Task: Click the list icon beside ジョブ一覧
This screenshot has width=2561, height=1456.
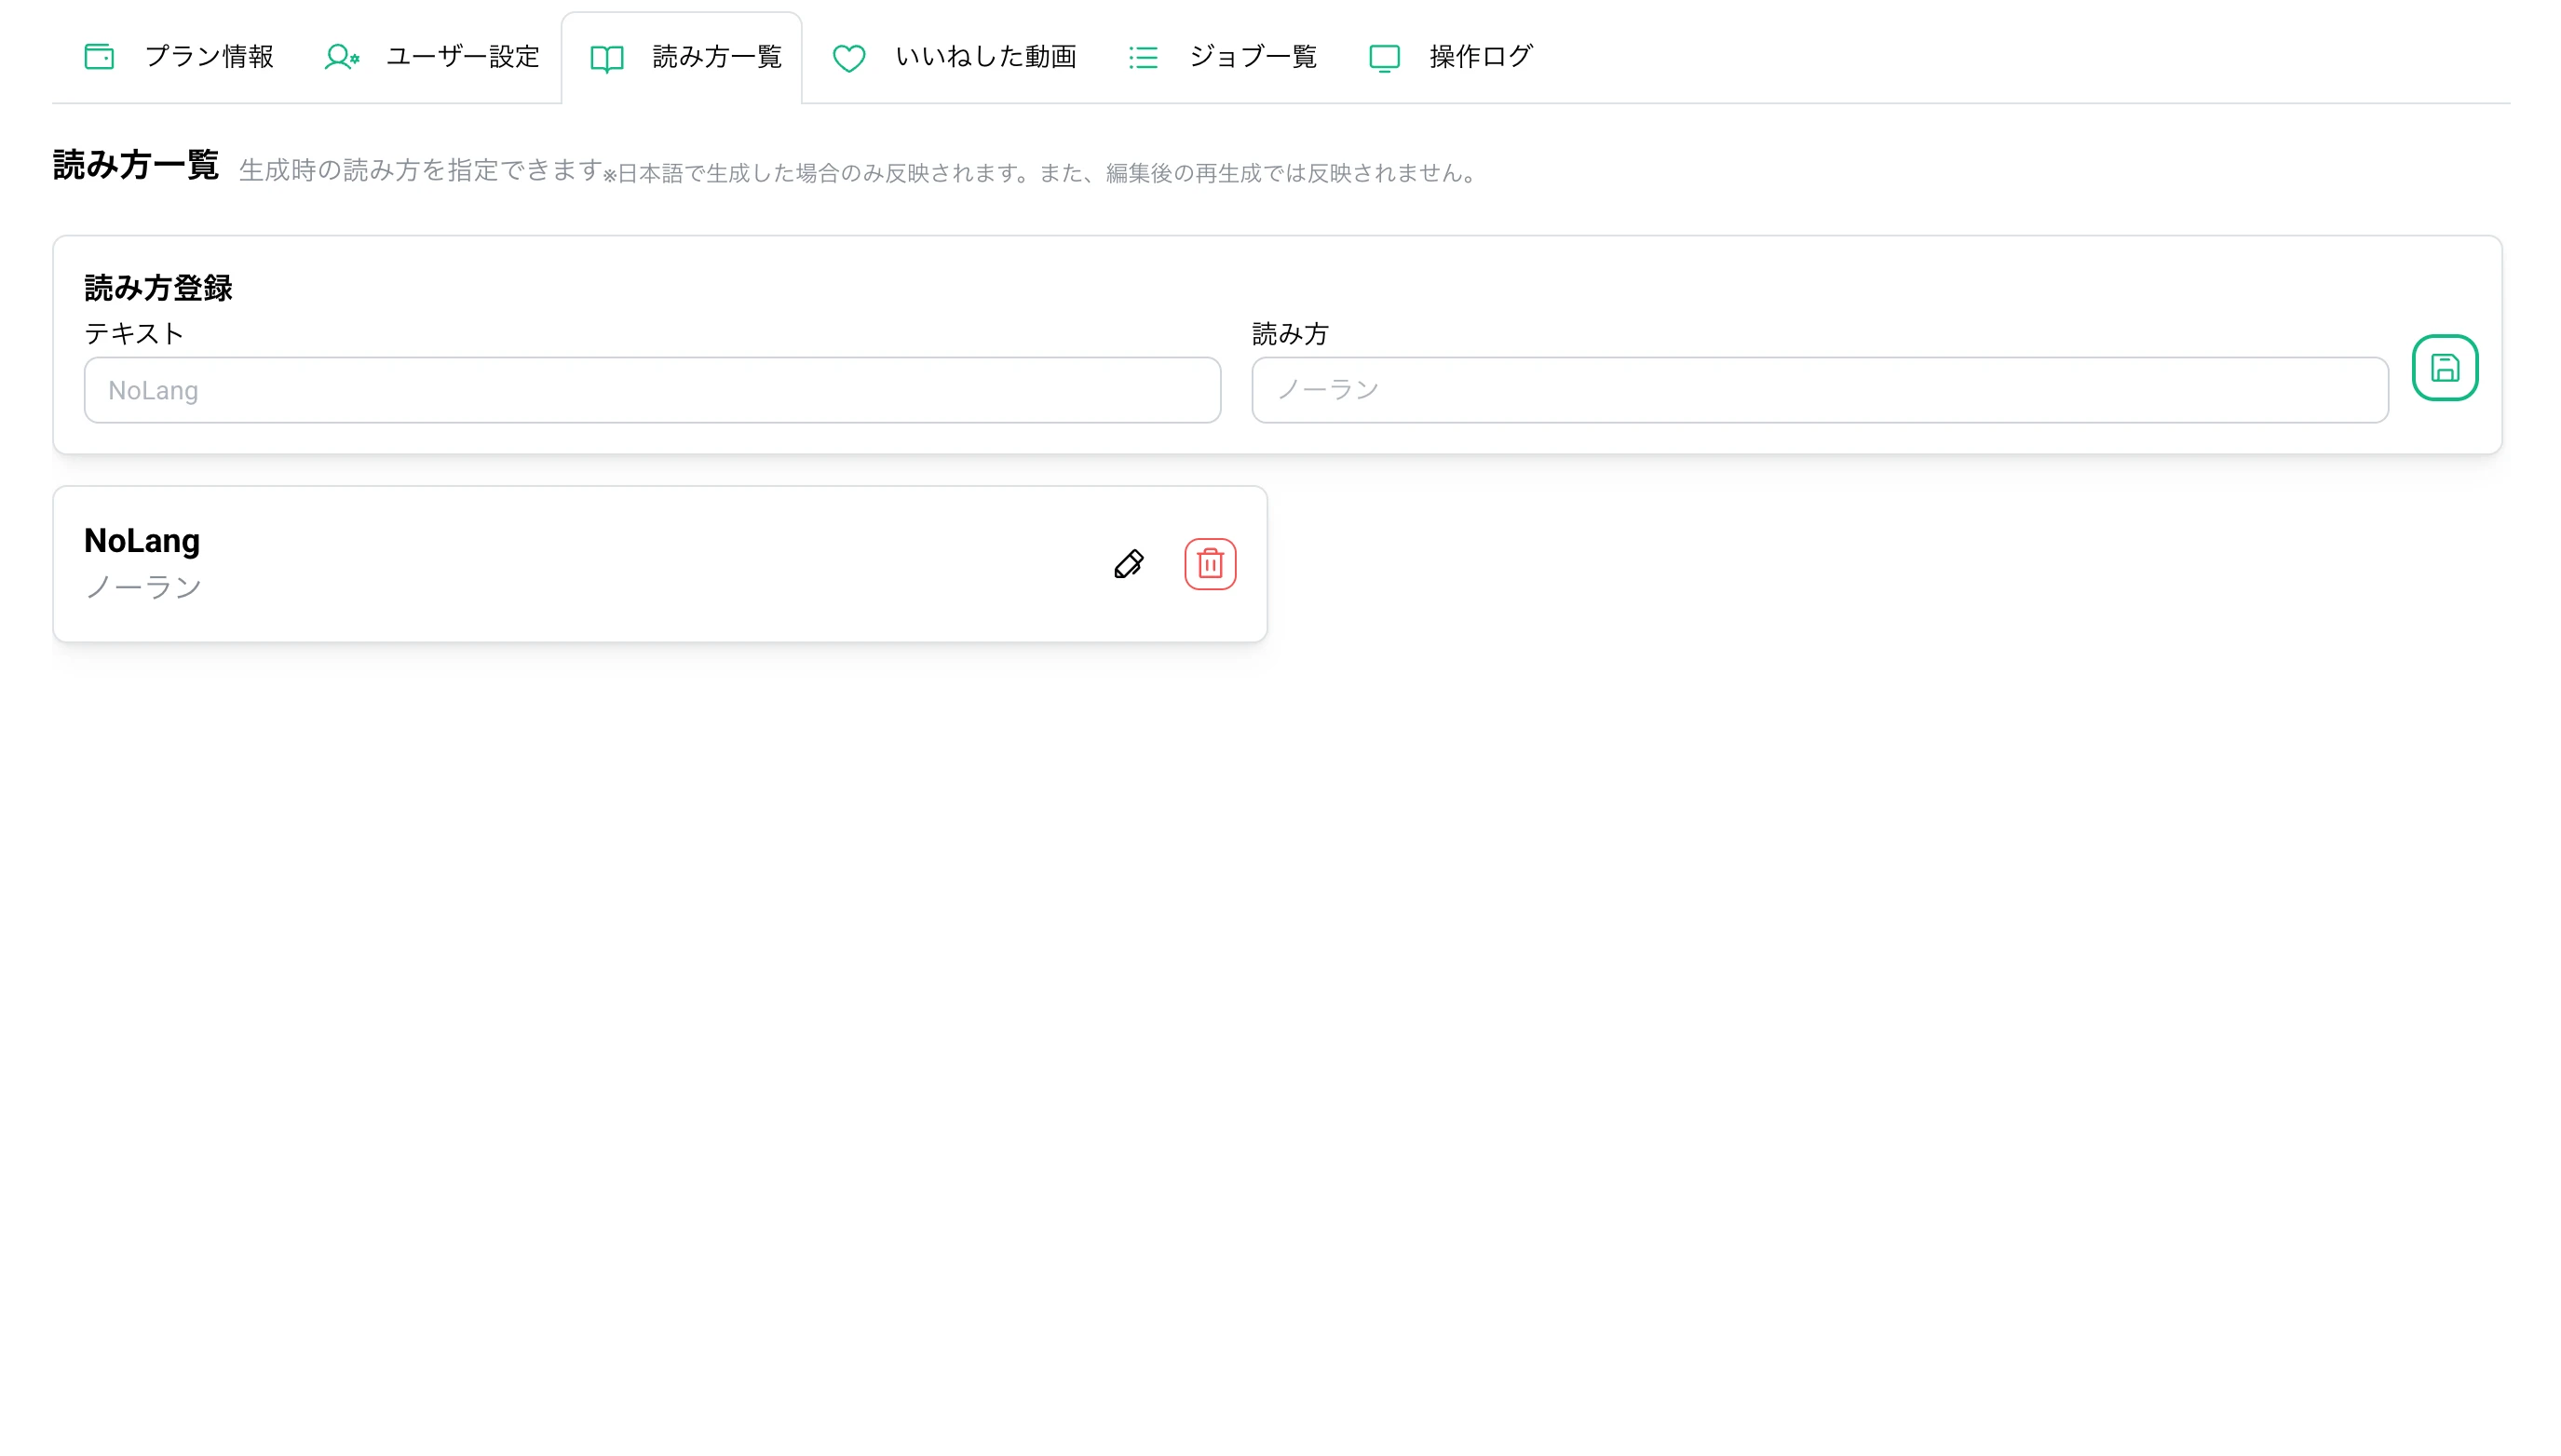Action: [x=1144, y=57]
